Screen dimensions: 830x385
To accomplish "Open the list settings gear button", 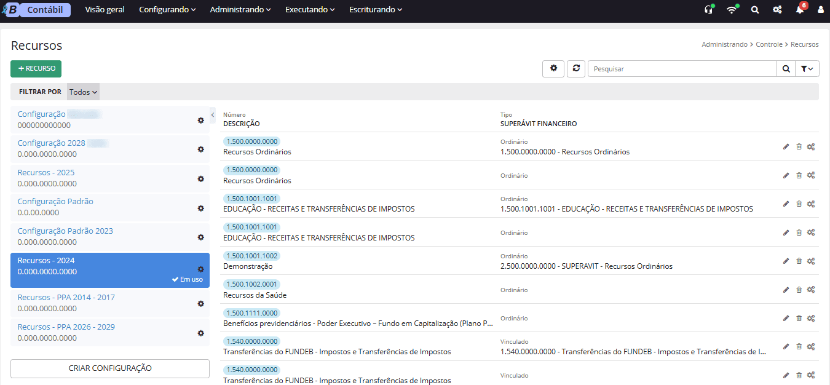I will pyautogui.click(x=553, y=69).
